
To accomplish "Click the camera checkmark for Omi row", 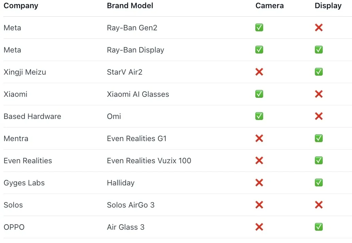I will coord(259,116).
